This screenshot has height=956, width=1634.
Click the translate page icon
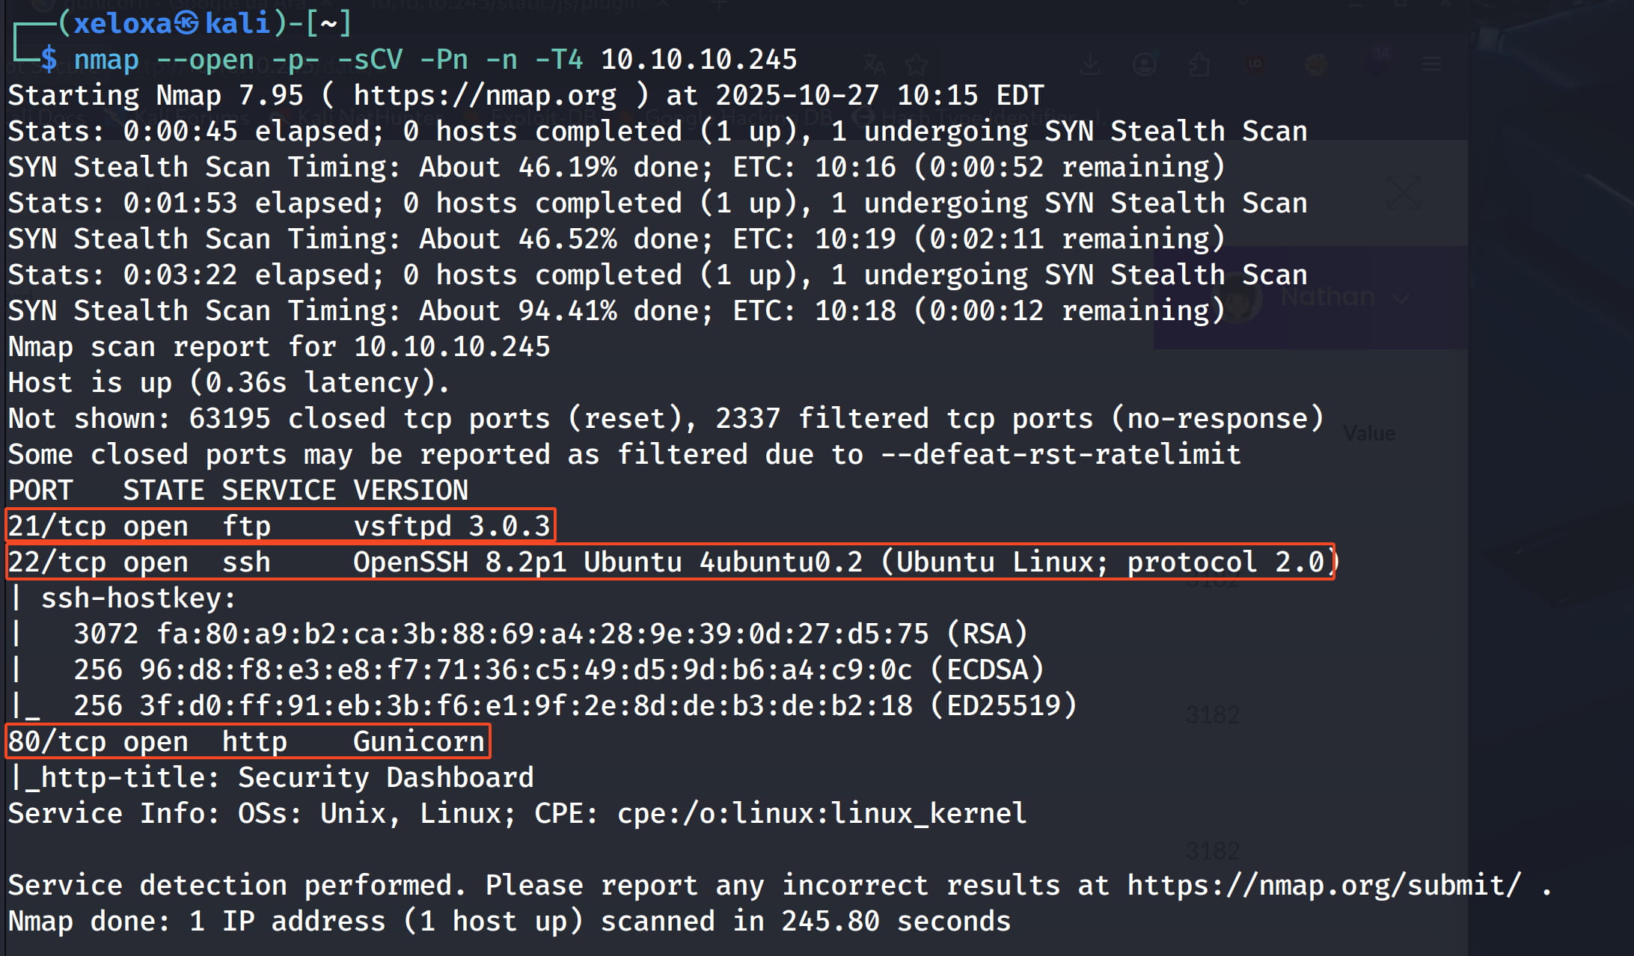click(x=874, y=65)
